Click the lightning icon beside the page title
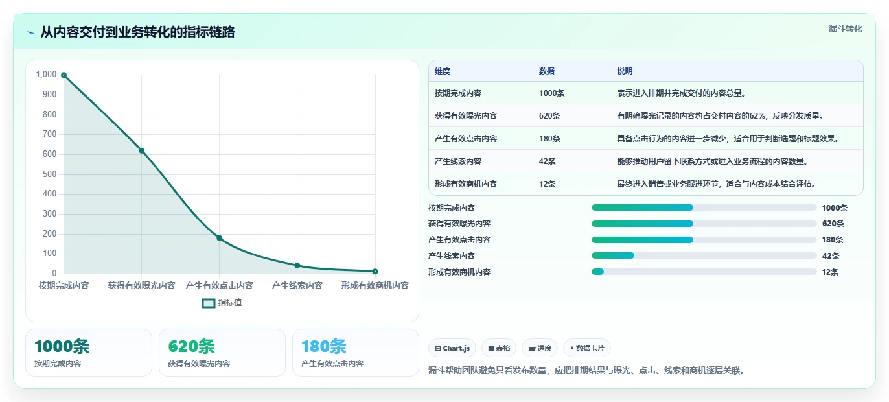Viewport: 889px width, 402px height. coord(30,32)
